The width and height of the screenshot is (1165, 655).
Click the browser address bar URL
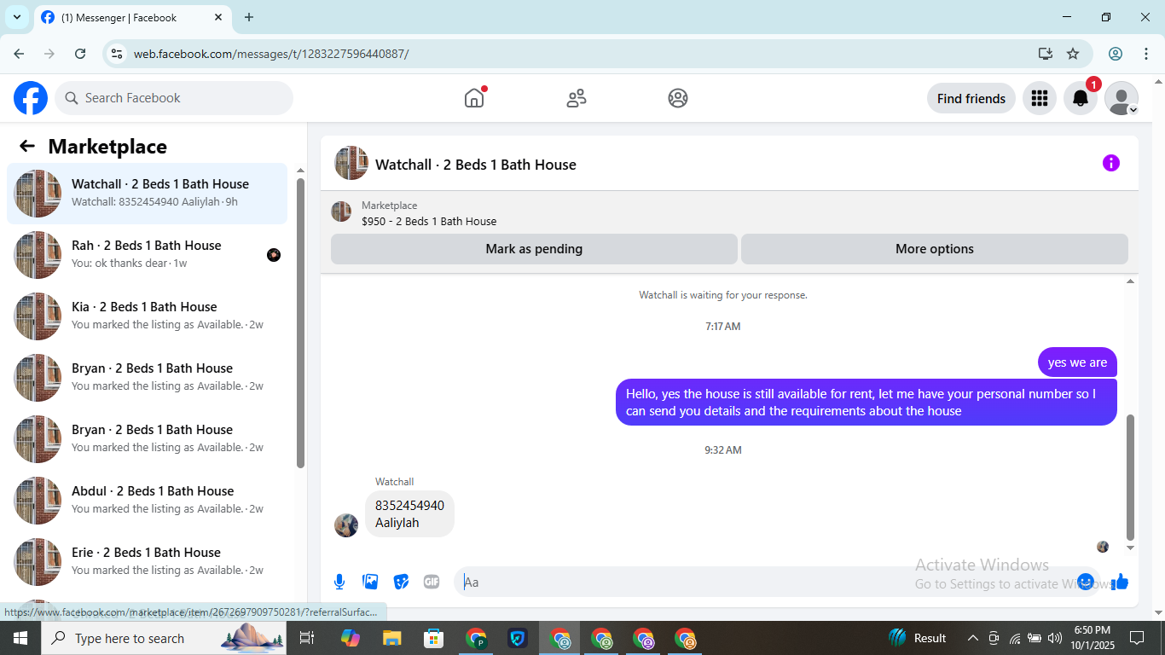point(271,54)
